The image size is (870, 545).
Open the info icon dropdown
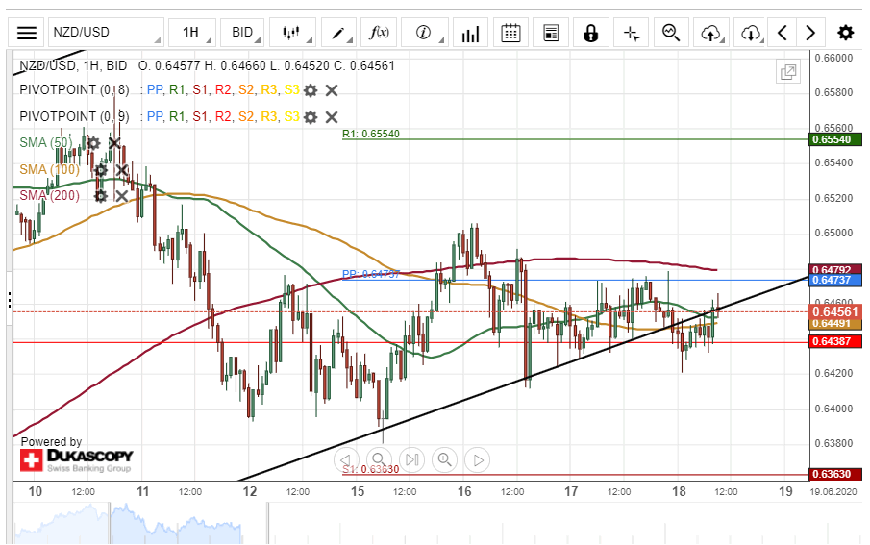(x=425, y=33)
